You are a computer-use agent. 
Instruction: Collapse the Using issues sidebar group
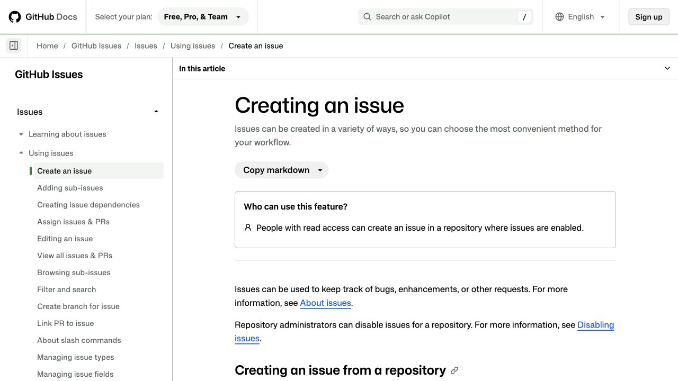coord(21,153)
